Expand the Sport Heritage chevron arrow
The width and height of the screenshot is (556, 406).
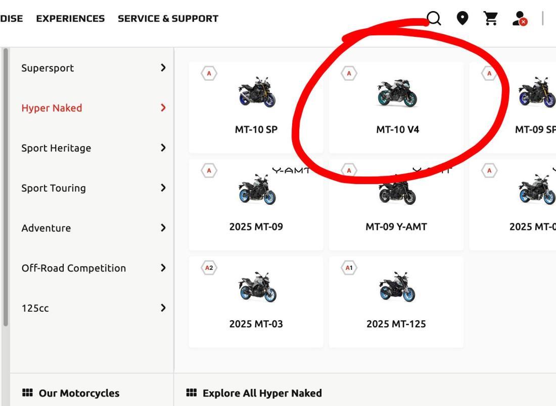coord(163,148)
